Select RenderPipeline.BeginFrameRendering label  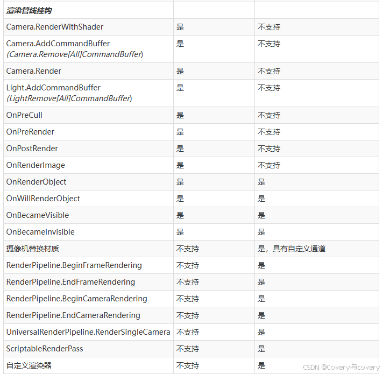click(74, 265)
